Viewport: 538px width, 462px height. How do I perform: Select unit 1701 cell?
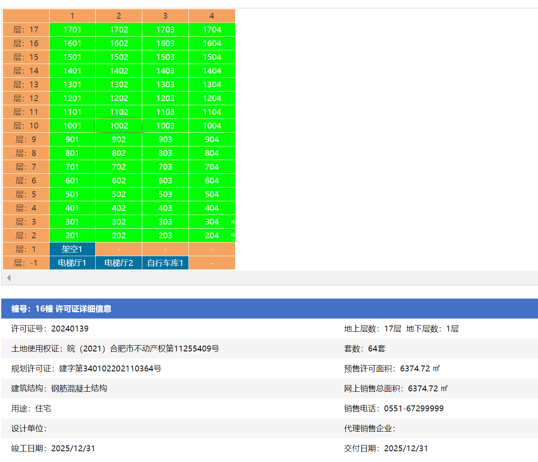72,30
